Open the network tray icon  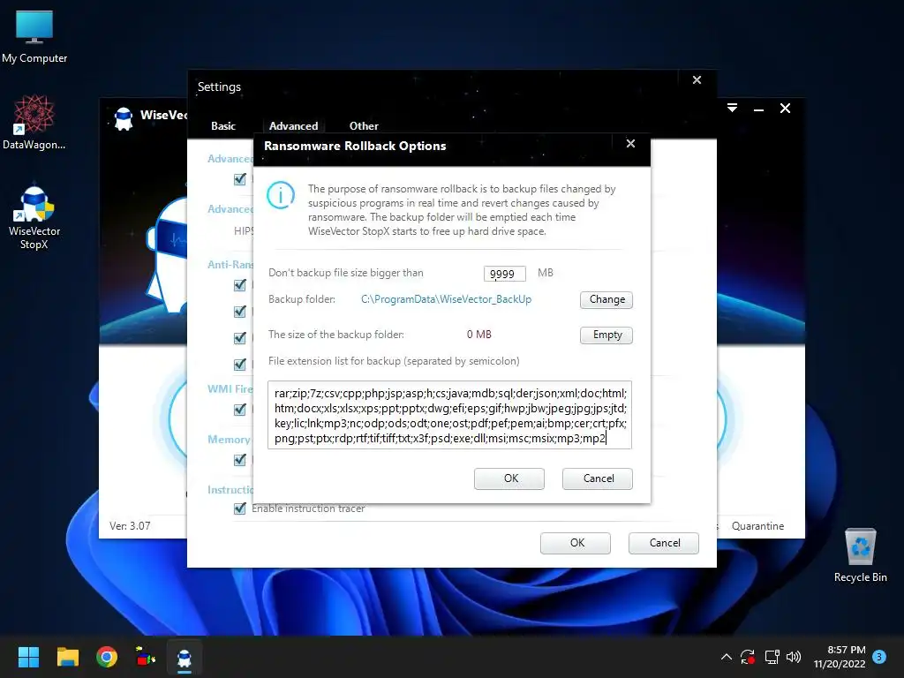pyautogui.click(x=772, y=657)
